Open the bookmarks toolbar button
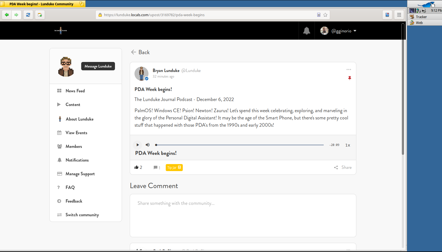Screen dimensions: 442x252 point(387,15)
